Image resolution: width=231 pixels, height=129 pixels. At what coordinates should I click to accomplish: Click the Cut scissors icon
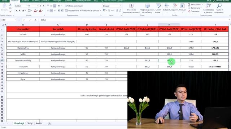coord(10,5)
